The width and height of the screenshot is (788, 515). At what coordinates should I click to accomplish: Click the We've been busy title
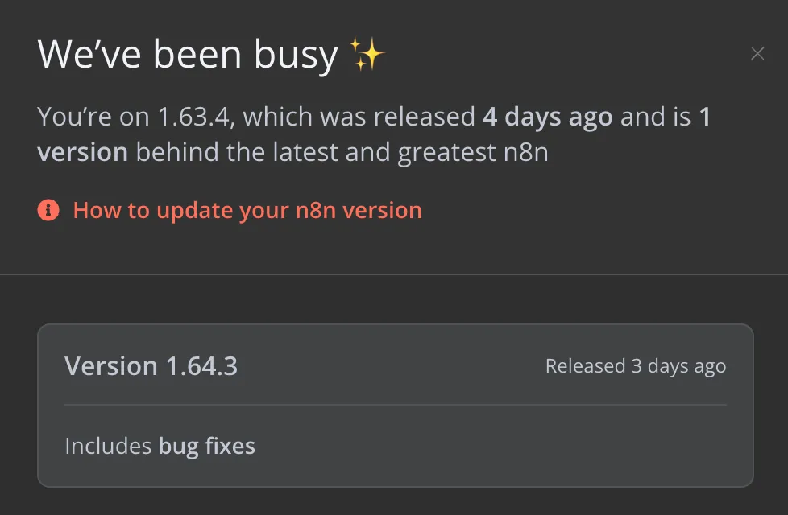[187, 55]
